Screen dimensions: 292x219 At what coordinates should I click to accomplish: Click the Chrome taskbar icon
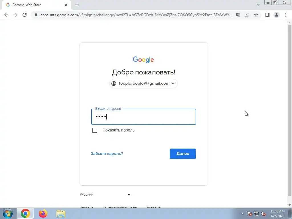point(25,213)
